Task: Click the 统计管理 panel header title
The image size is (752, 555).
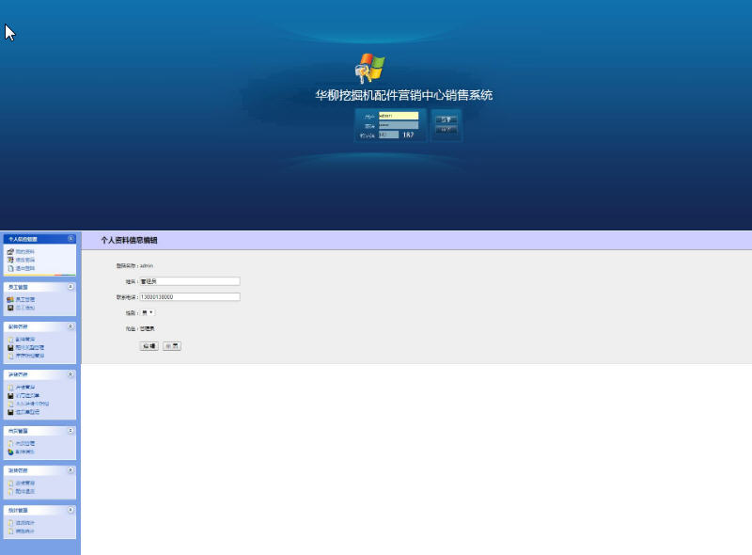Action: (x=18, y=511)
